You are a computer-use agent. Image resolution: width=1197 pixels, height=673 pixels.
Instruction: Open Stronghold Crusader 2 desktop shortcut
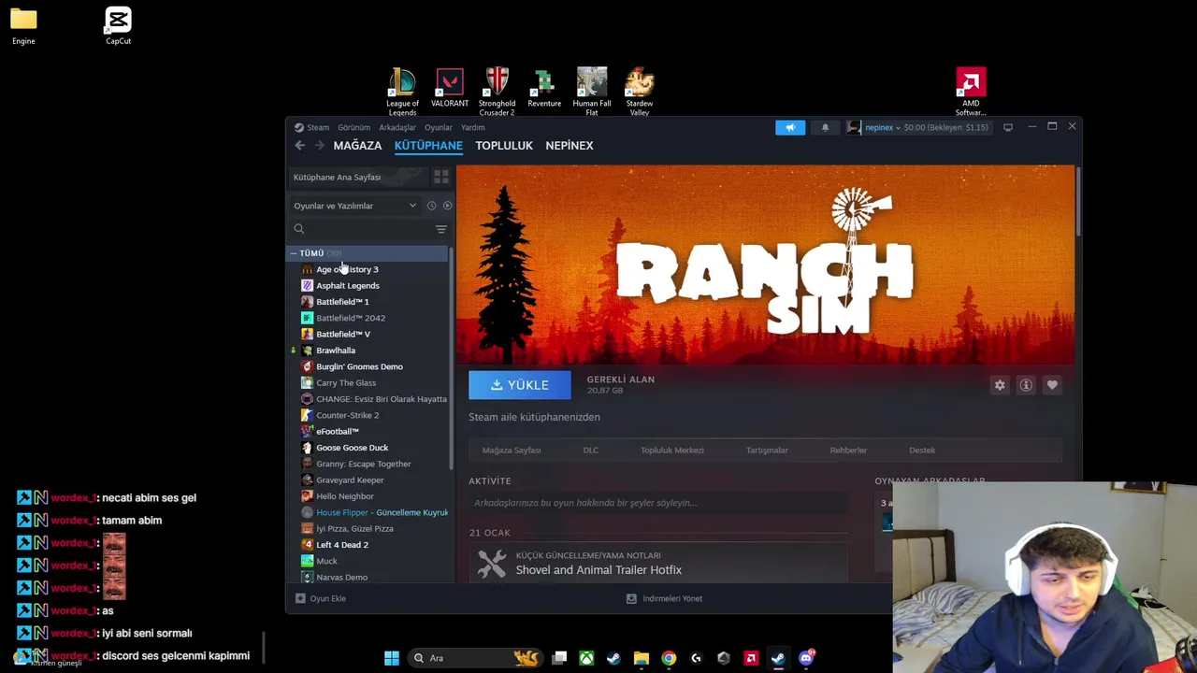[x=497, y=91]
